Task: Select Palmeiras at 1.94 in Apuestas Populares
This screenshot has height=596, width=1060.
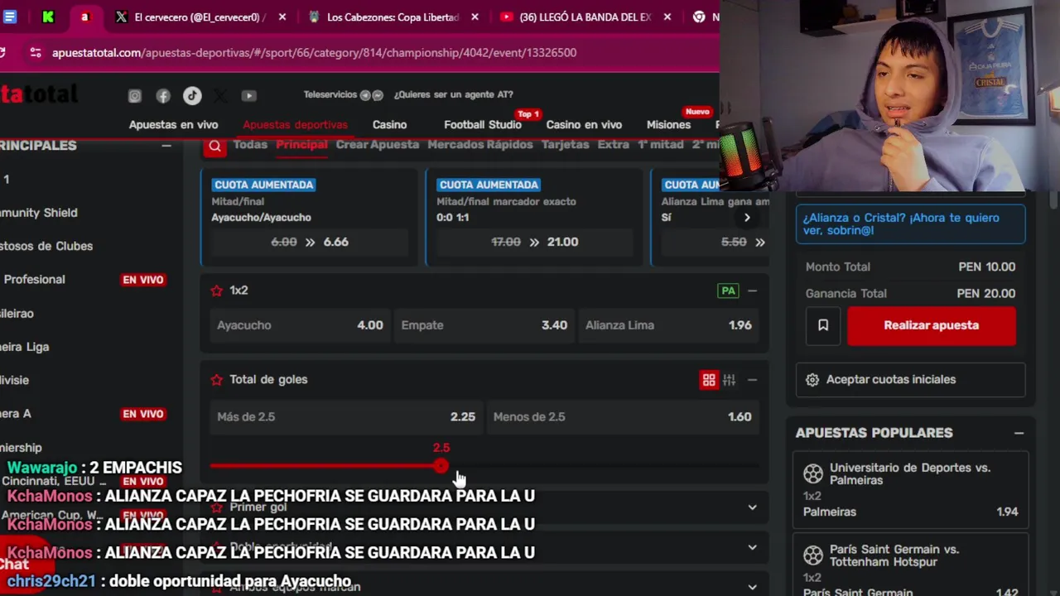Action: pyautogui.click(x=910, y=512)
